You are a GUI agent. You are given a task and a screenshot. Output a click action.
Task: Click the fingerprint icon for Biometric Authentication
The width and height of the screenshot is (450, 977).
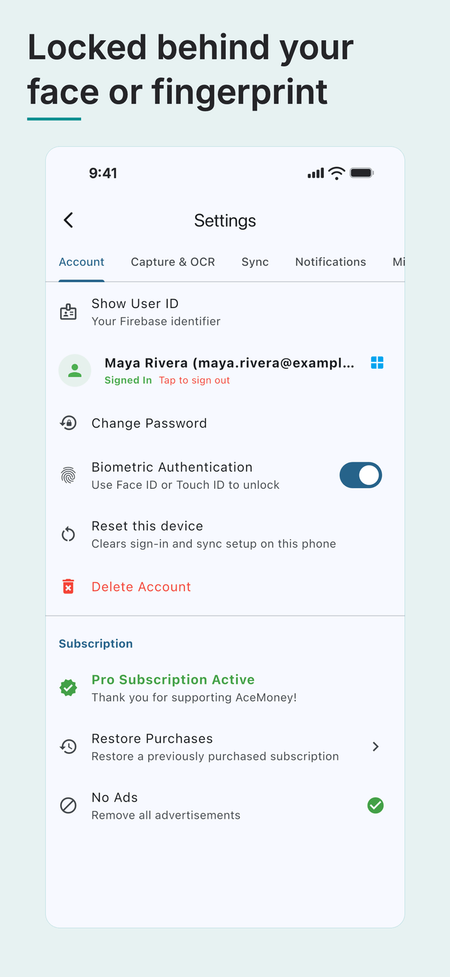pyautogui.click(x=68, y=475)
